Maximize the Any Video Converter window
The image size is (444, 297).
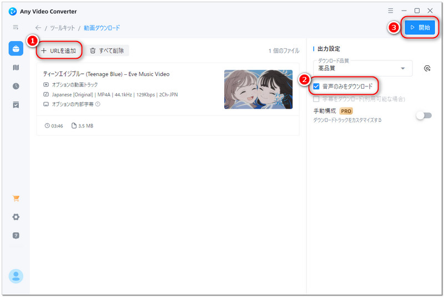point(417,11)
